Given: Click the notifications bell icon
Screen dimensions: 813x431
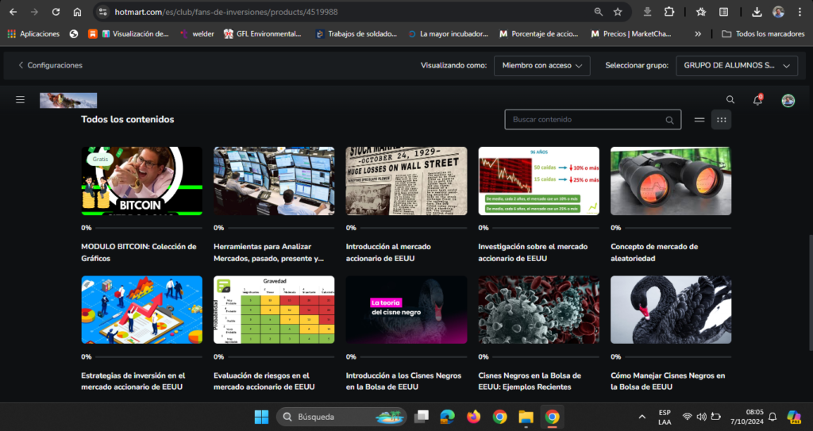Looking at the screenshot, I should pyautogui.click(x=757, y=100).
